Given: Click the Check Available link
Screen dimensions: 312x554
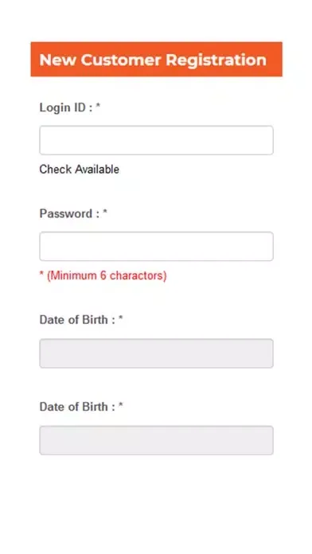Looking at the screenshot, I should click(79, 170).
